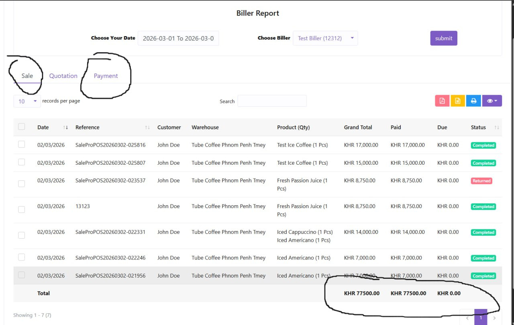Click the Reference column header
514x325 pixels.
pyautogui.click(x=88, y=127)
